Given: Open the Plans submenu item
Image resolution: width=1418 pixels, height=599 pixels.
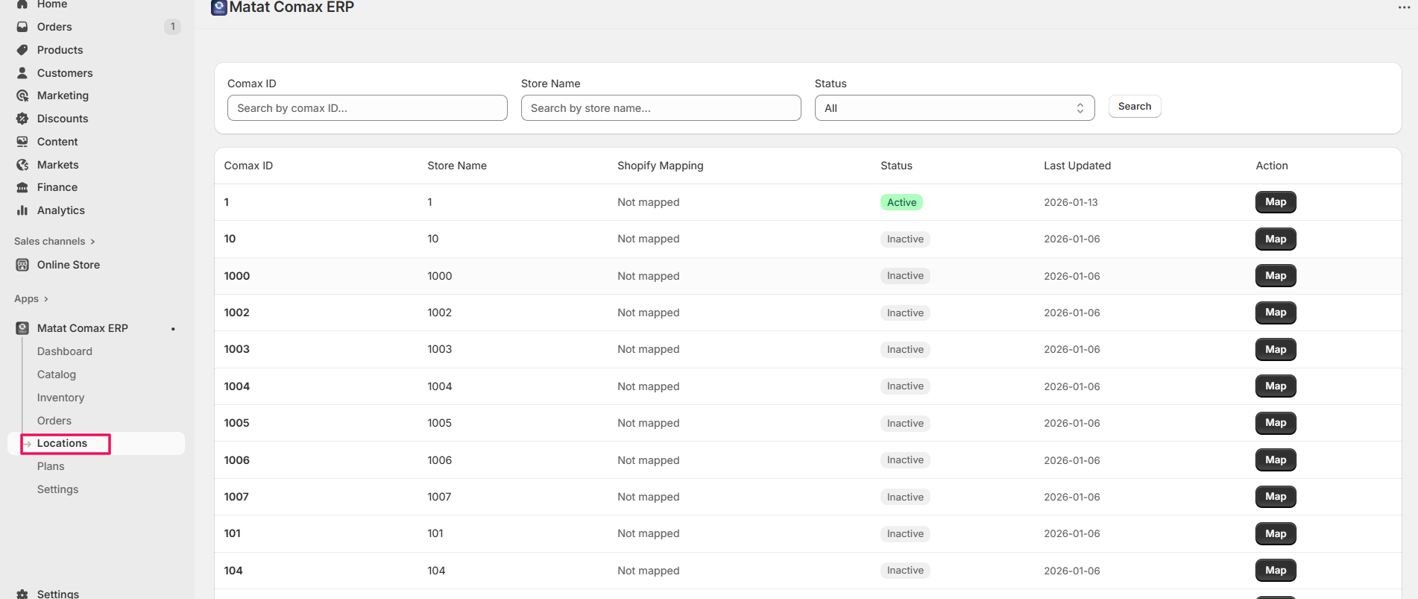Looking at the screenshot, I should (x=51, y=466).
